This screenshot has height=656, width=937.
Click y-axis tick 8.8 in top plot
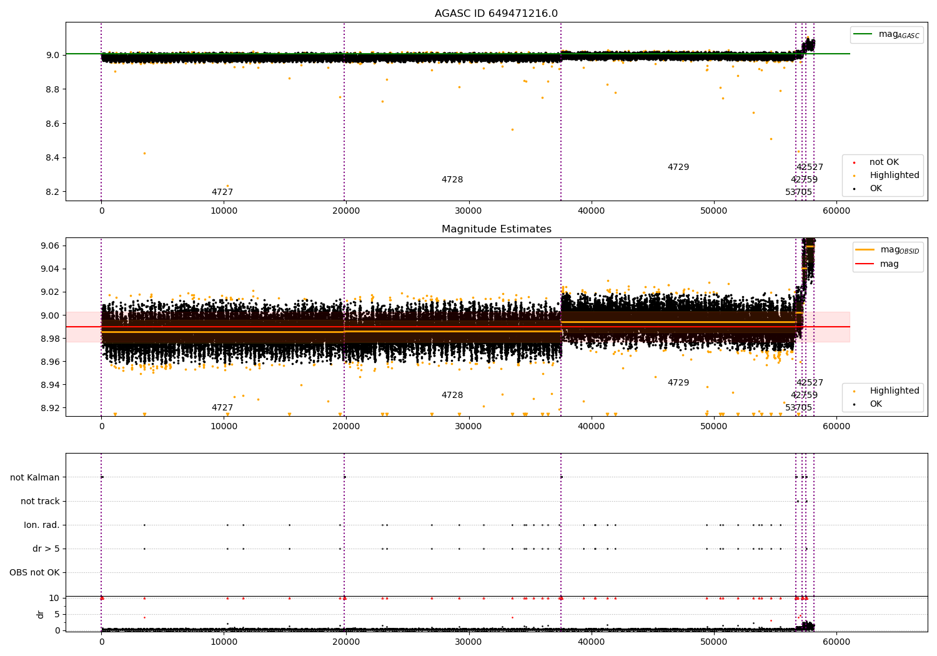pyautogui.click(x=53, y=89)
